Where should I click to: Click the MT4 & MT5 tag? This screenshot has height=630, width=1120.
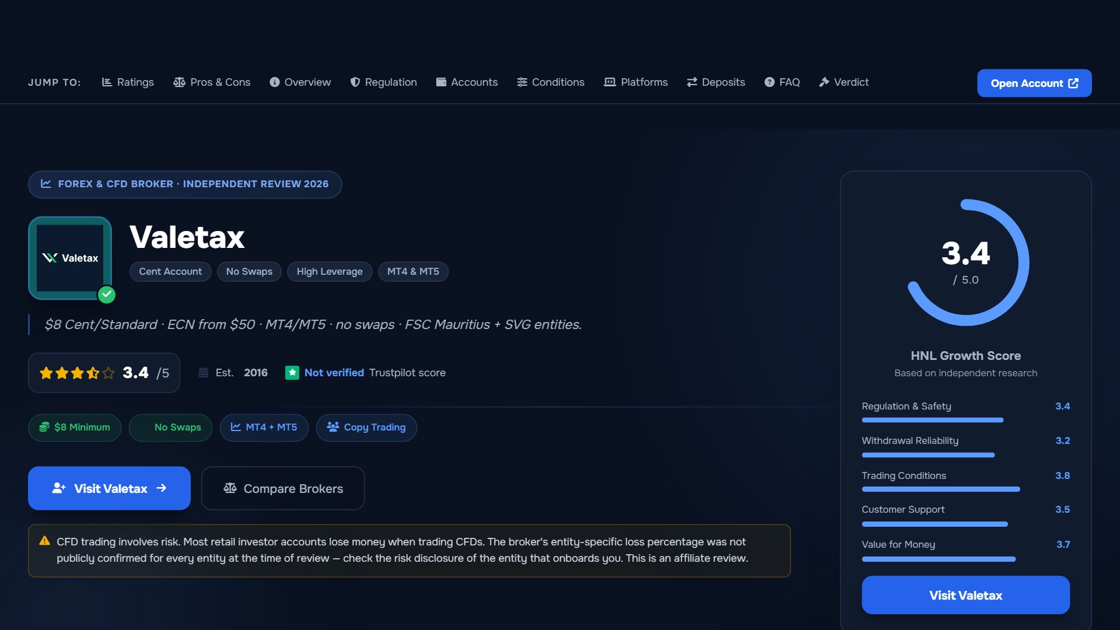[x=413, y=272]
